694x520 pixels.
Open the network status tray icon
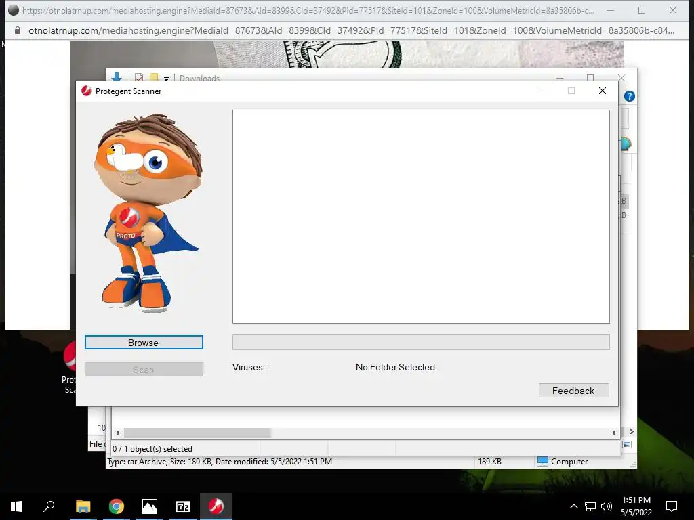590,506
